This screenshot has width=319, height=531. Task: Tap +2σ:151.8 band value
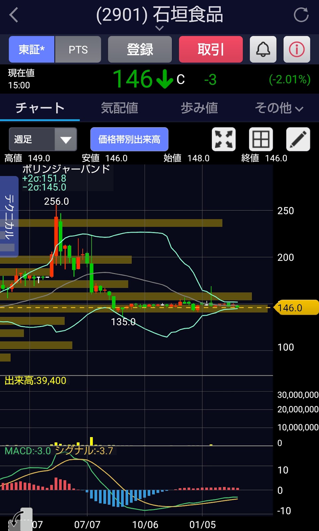click(x=44, y=179)
